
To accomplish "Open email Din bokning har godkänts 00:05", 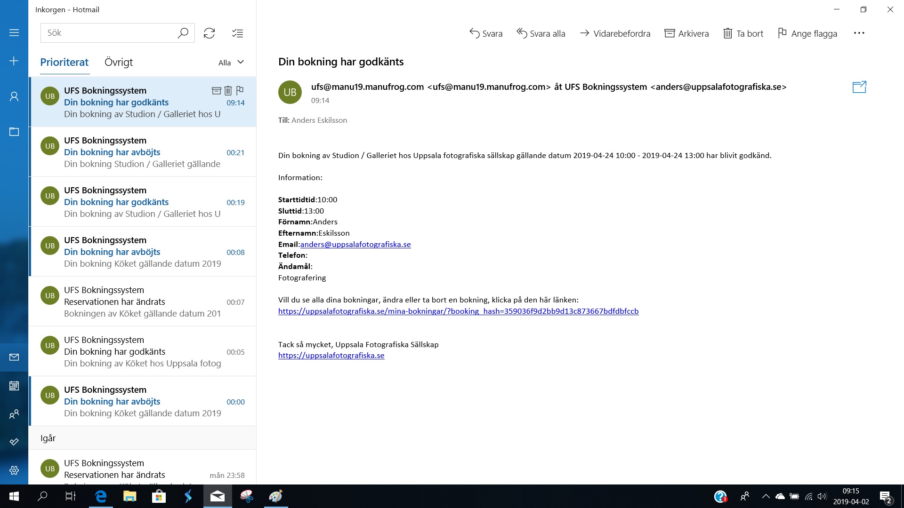I will point(143,351).
